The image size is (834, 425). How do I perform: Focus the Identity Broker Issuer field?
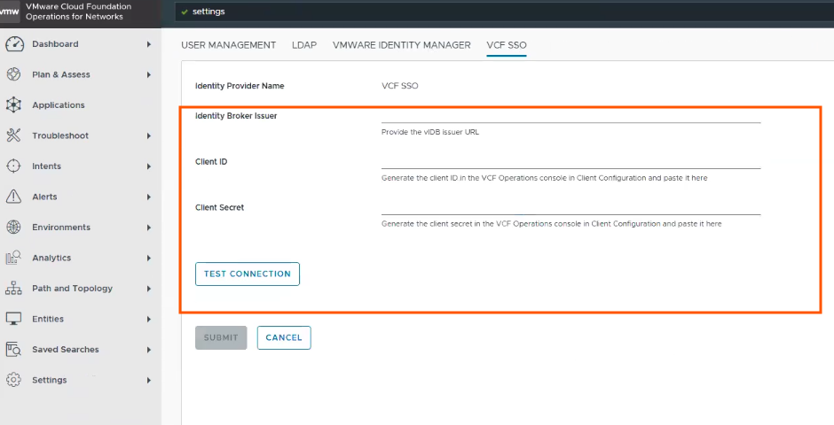(x=570, y=116)
